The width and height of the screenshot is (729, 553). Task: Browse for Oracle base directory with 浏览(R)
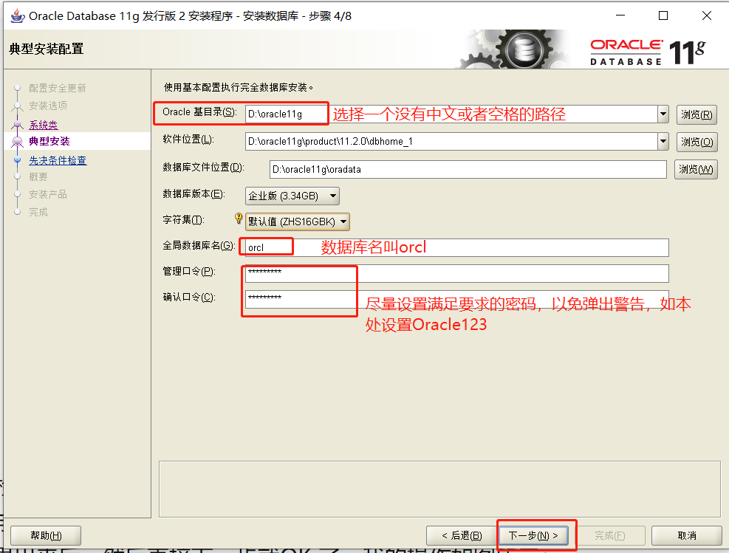pos(697,114)
